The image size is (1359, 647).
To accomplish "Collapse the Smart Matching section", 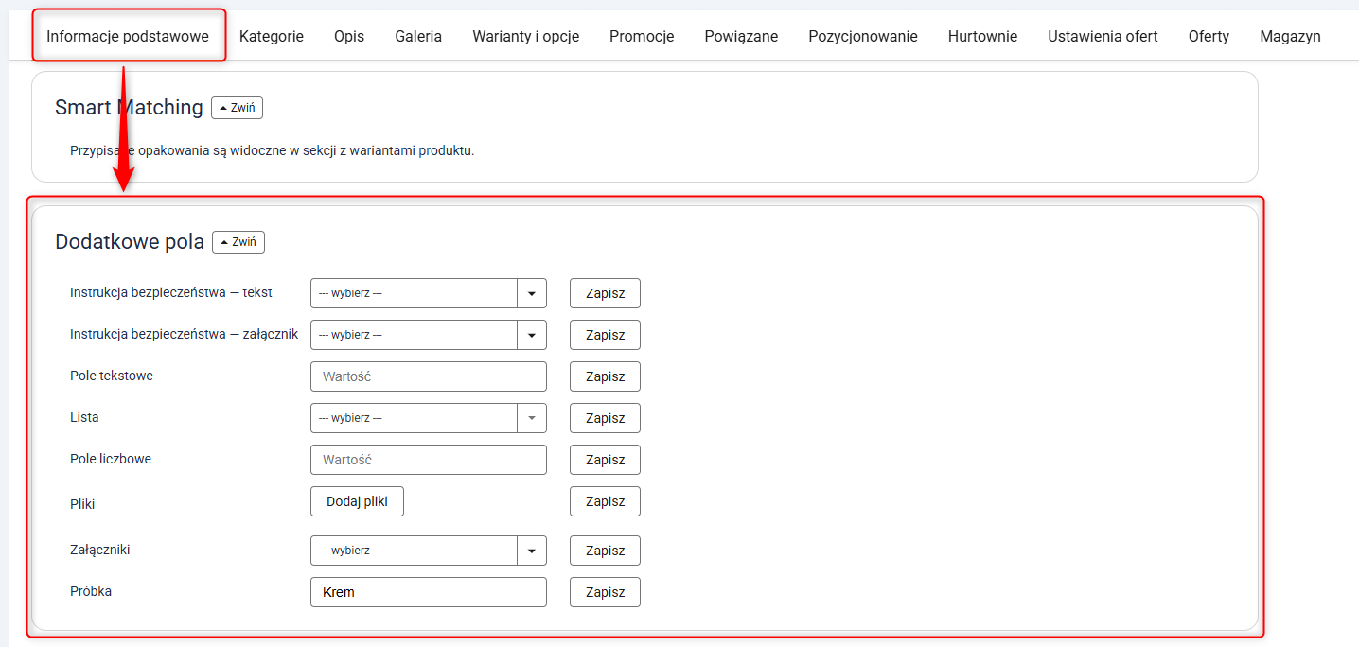I will 237,108.
